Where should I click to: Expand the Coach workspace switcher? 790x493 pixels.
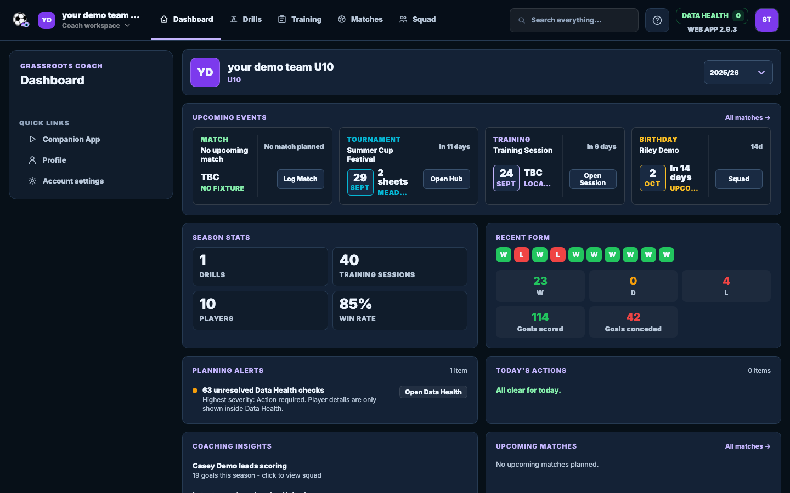point(96,25)
